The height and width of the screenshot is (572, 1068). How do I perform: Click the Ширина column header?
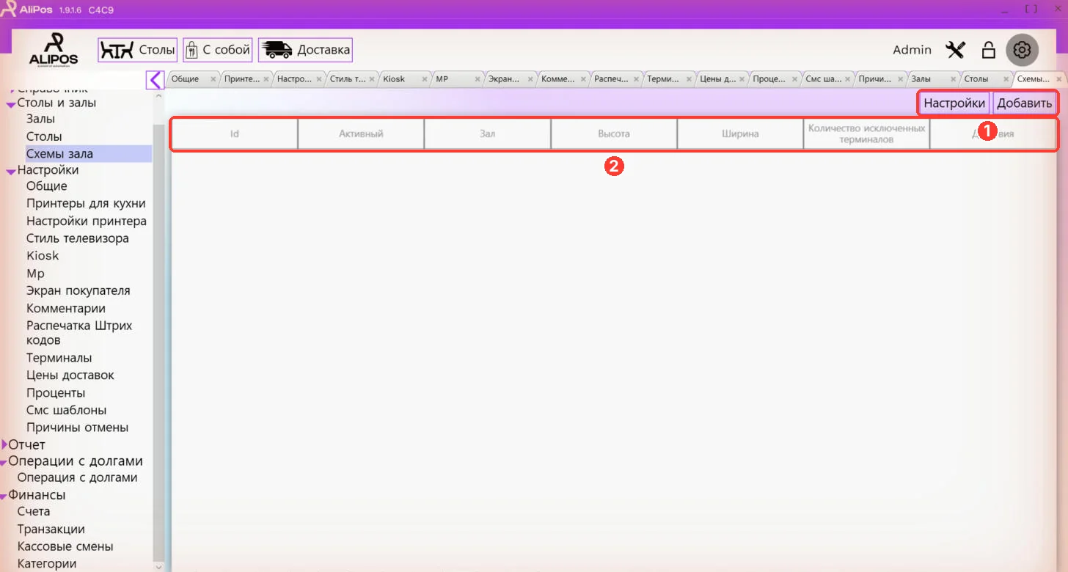740,134
